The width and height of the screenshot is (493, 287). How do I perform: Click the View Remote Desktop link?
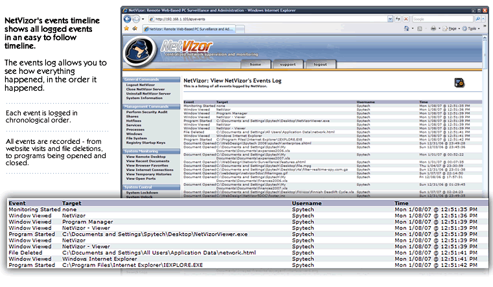tap(146, 157)
